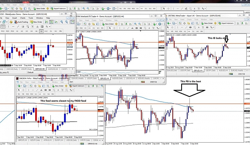Screen dimensions: 250x145
Task: Zoom out chart using FXCM main toolbar
Action: (88, 9)
